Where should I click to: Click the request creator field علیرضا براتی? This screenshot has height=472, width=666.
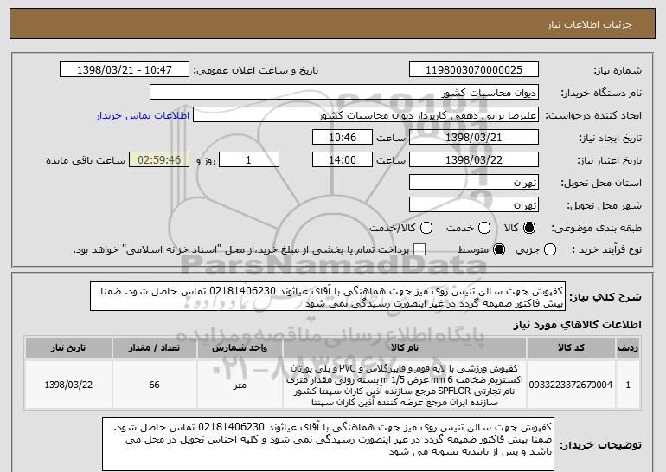coord(366,115)
